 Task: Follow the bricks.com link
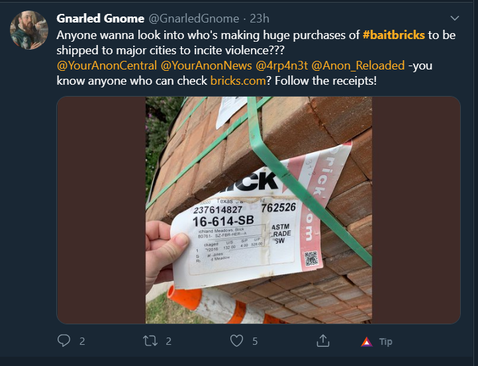[x=238, y=81]
